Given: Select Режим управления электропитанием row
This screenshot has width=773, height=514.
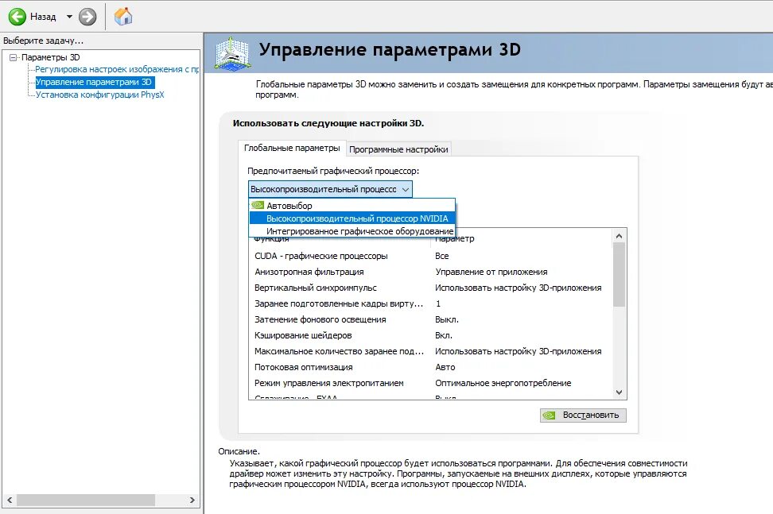Looking at the screenshot, I should click(431, 383).
